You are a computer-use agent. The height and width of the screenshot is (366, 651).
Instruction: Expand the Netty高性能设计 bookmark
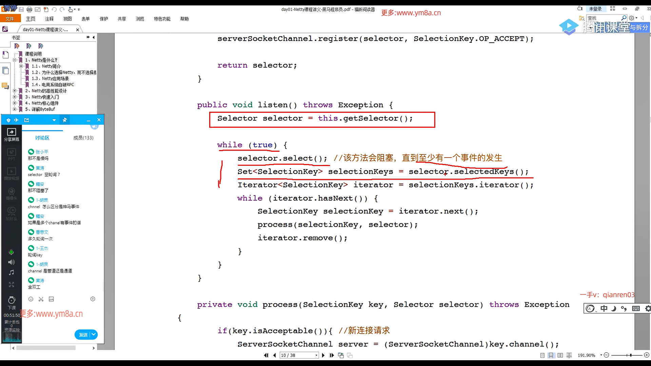[15, 91]
